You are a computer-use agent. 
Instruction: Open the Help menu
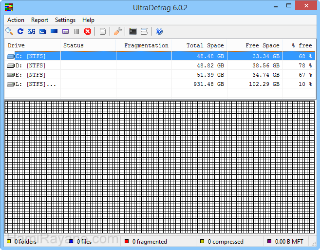[x=88, y=20]
